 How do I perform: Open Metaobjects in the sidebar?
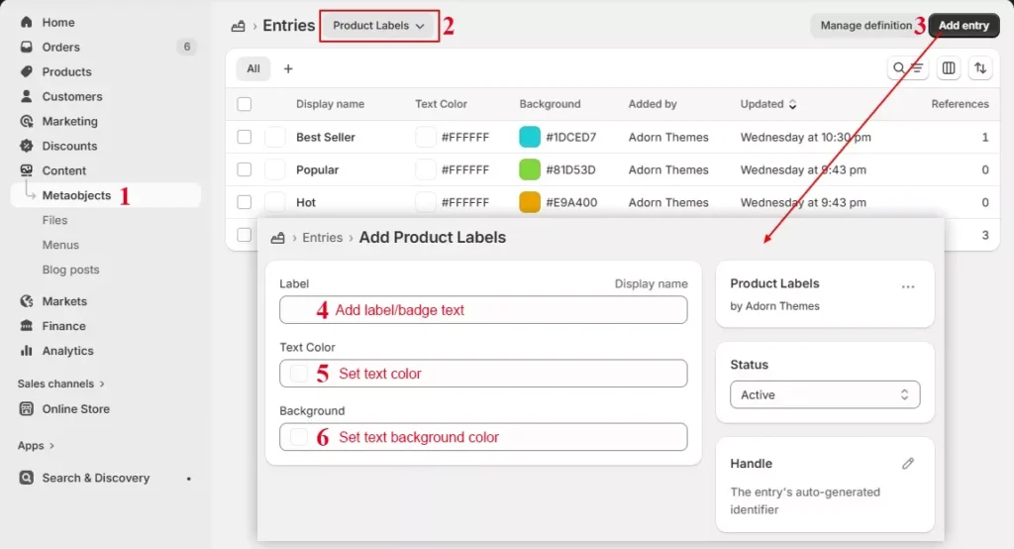(76, 195)
